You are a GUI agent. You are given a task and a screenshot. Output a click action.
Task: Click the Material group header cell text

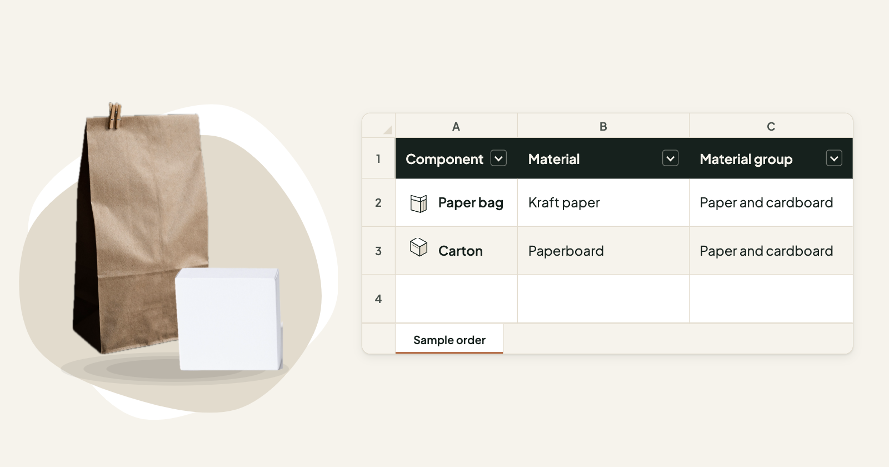pos(746,160)
